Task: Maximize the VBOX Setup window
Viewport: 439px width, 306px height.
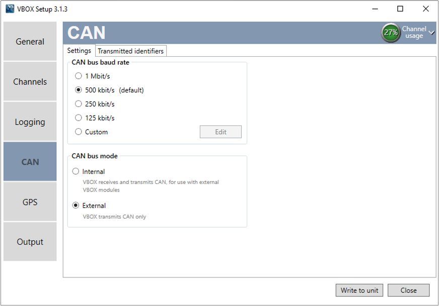Action: tap(400, 9)
